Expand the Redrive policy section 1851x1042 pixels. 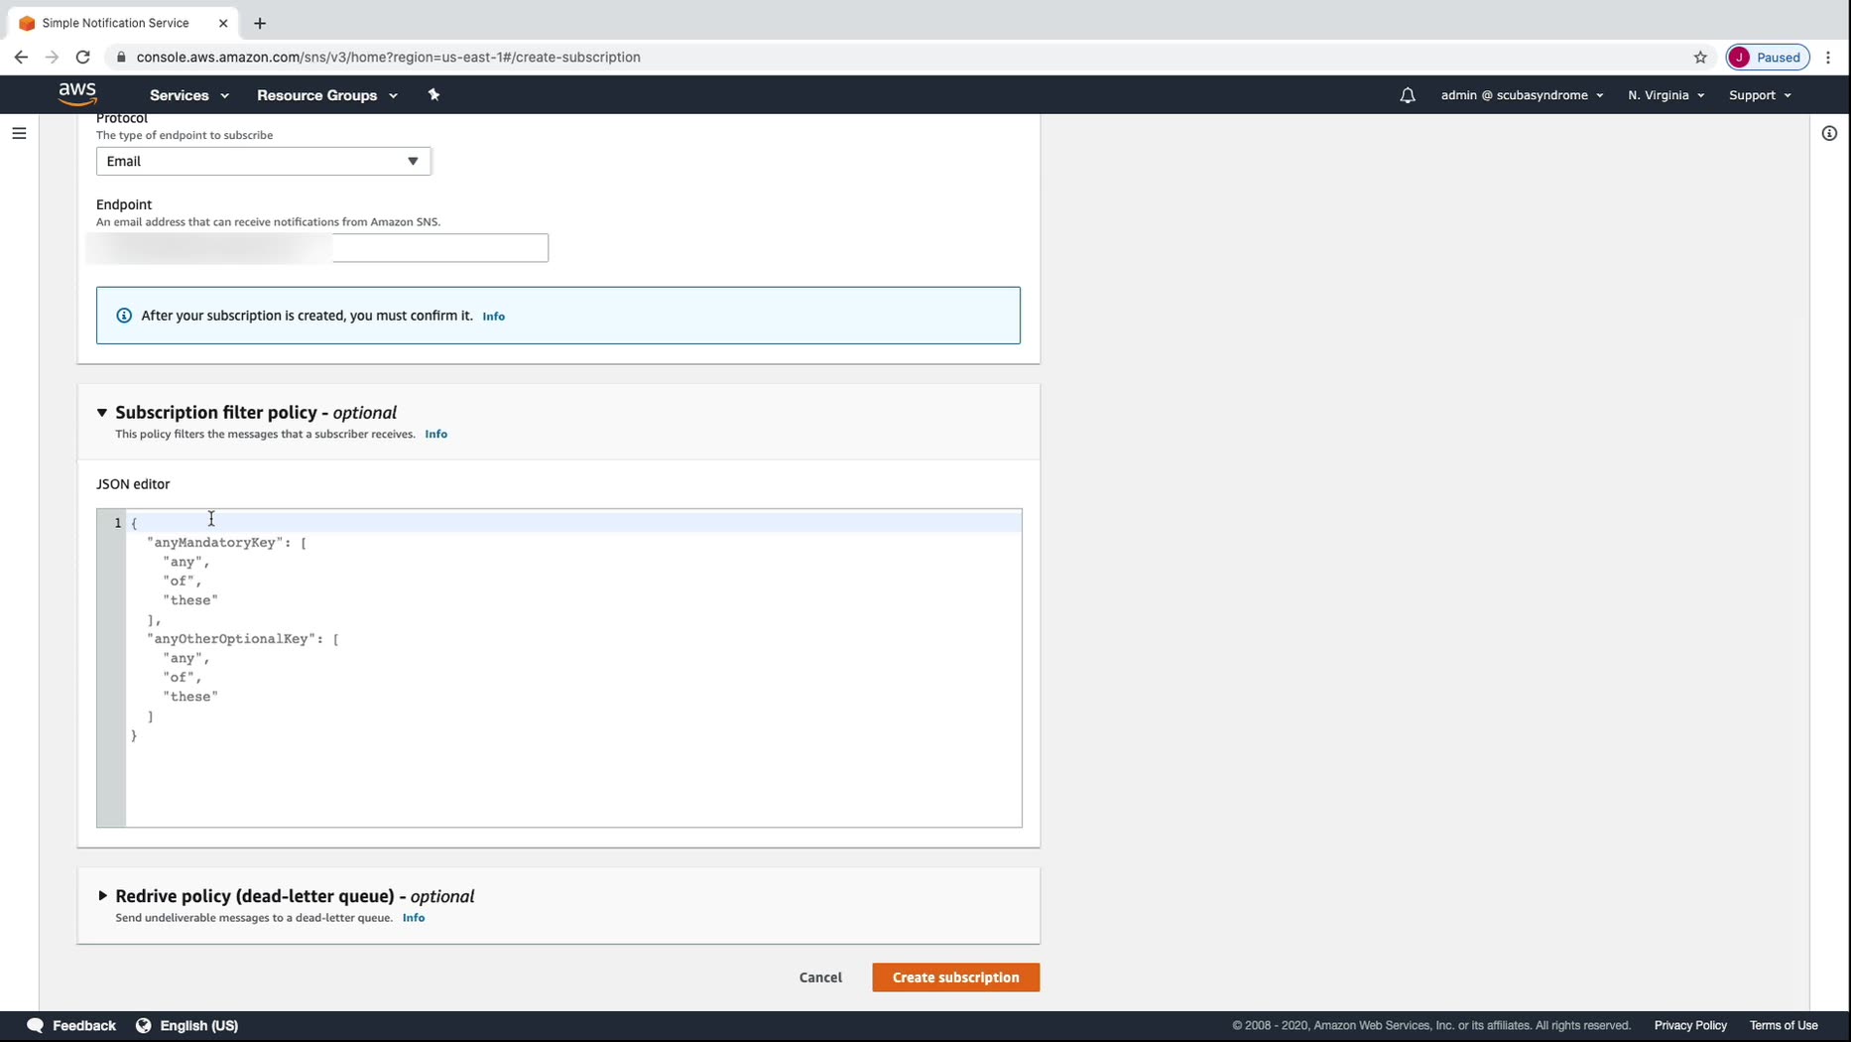(102, 896)
